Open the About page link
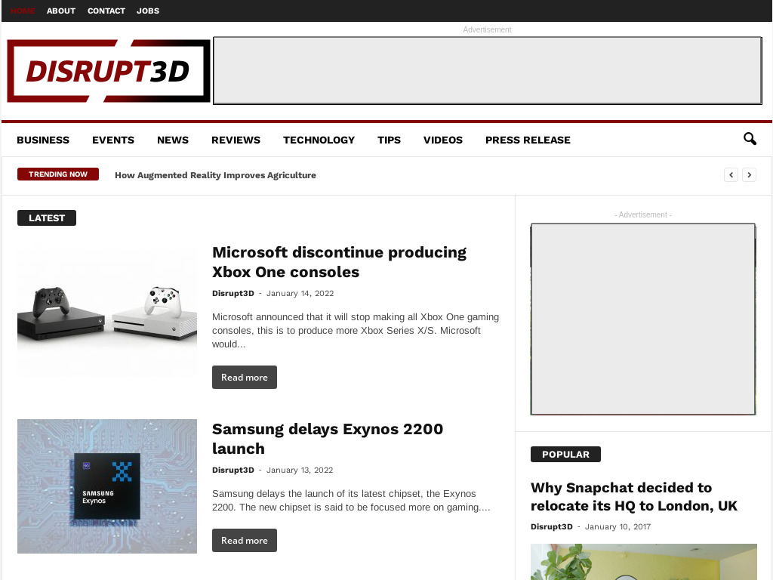 coord(61,11)
